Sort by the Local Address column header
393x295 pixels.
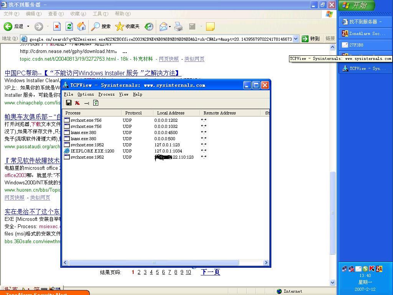177,113
